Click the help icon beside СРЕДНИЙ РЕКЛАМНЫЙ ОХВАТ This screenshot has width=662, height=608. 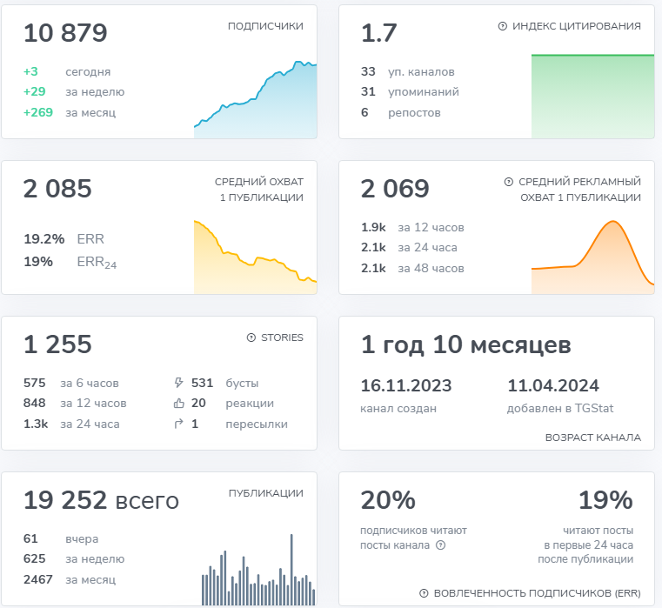pyautogui.click(x=508, y=182)
